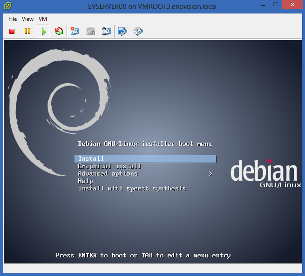Select the Help boot menu entry
The height and width of the screenshot is (276, 305).
85,181
